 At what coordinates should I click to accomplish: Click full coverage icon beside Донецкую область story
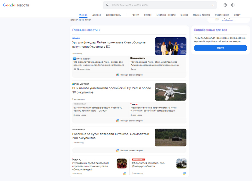(184, 173)
